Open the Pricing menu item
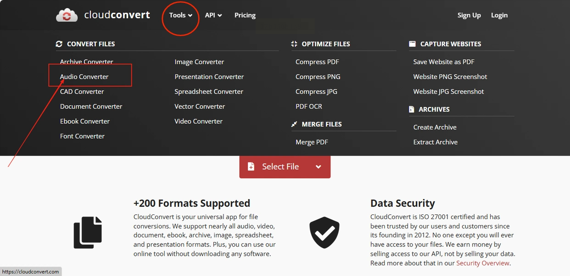This screenshot has height=276, width=570. click(245, 15)
